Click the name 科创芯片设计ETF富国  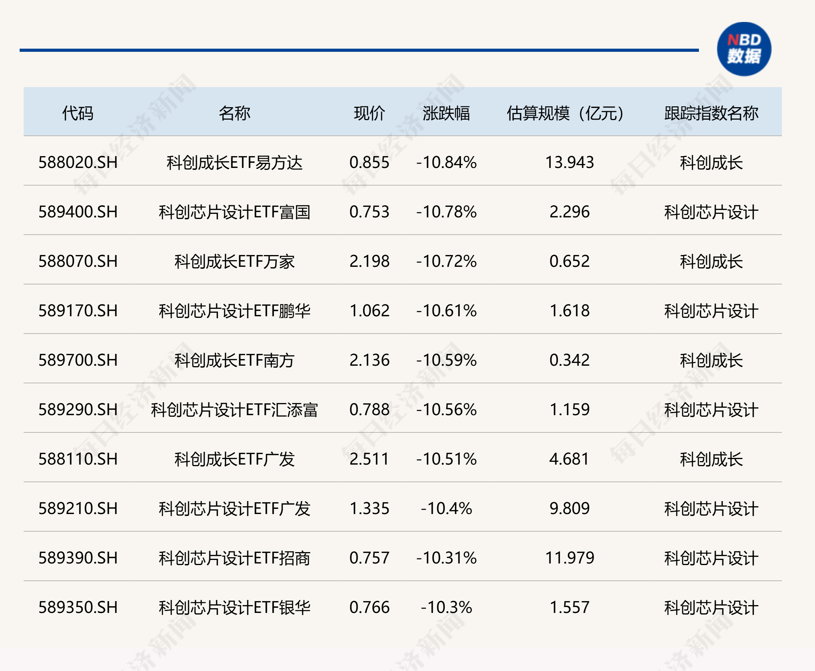(234, 212)
